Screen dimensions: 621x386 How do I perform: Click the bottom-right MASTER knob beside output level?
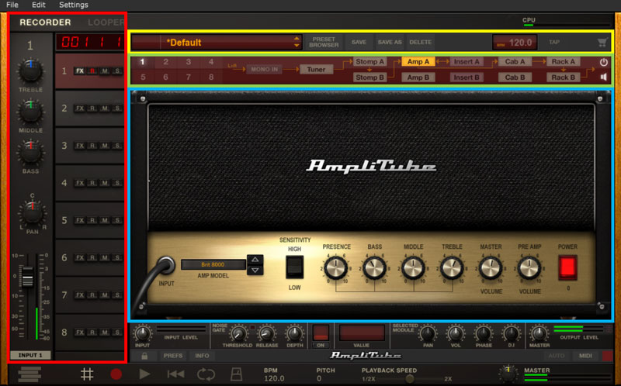pyautogui.click(x=539, y=334)
